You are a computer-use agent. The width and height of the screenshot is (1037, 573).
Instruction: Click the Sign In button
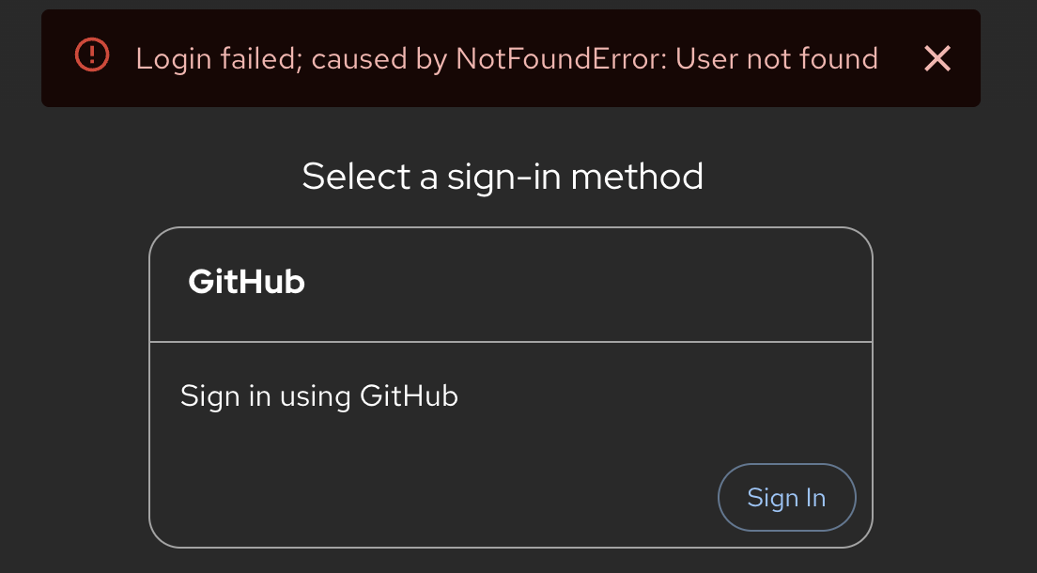786,498
